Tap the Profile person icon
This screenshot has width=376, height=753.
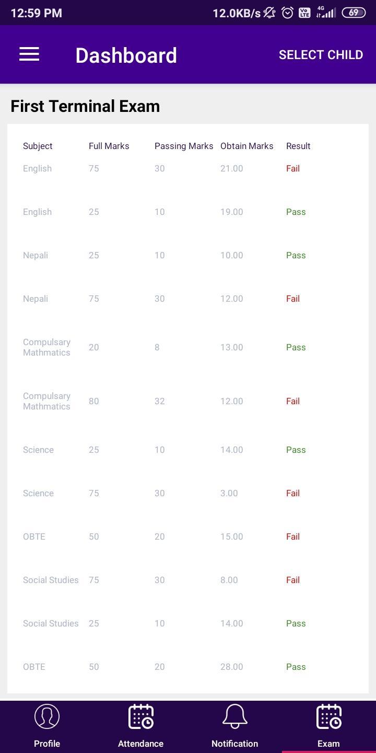coord(47,716)
